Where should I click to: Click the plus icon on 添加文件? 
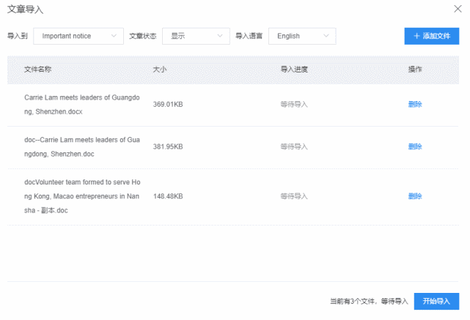(416, 36)
